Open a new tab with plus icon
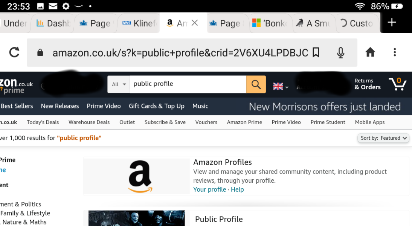Screen dimensions: 412x226 click(392, 23)
